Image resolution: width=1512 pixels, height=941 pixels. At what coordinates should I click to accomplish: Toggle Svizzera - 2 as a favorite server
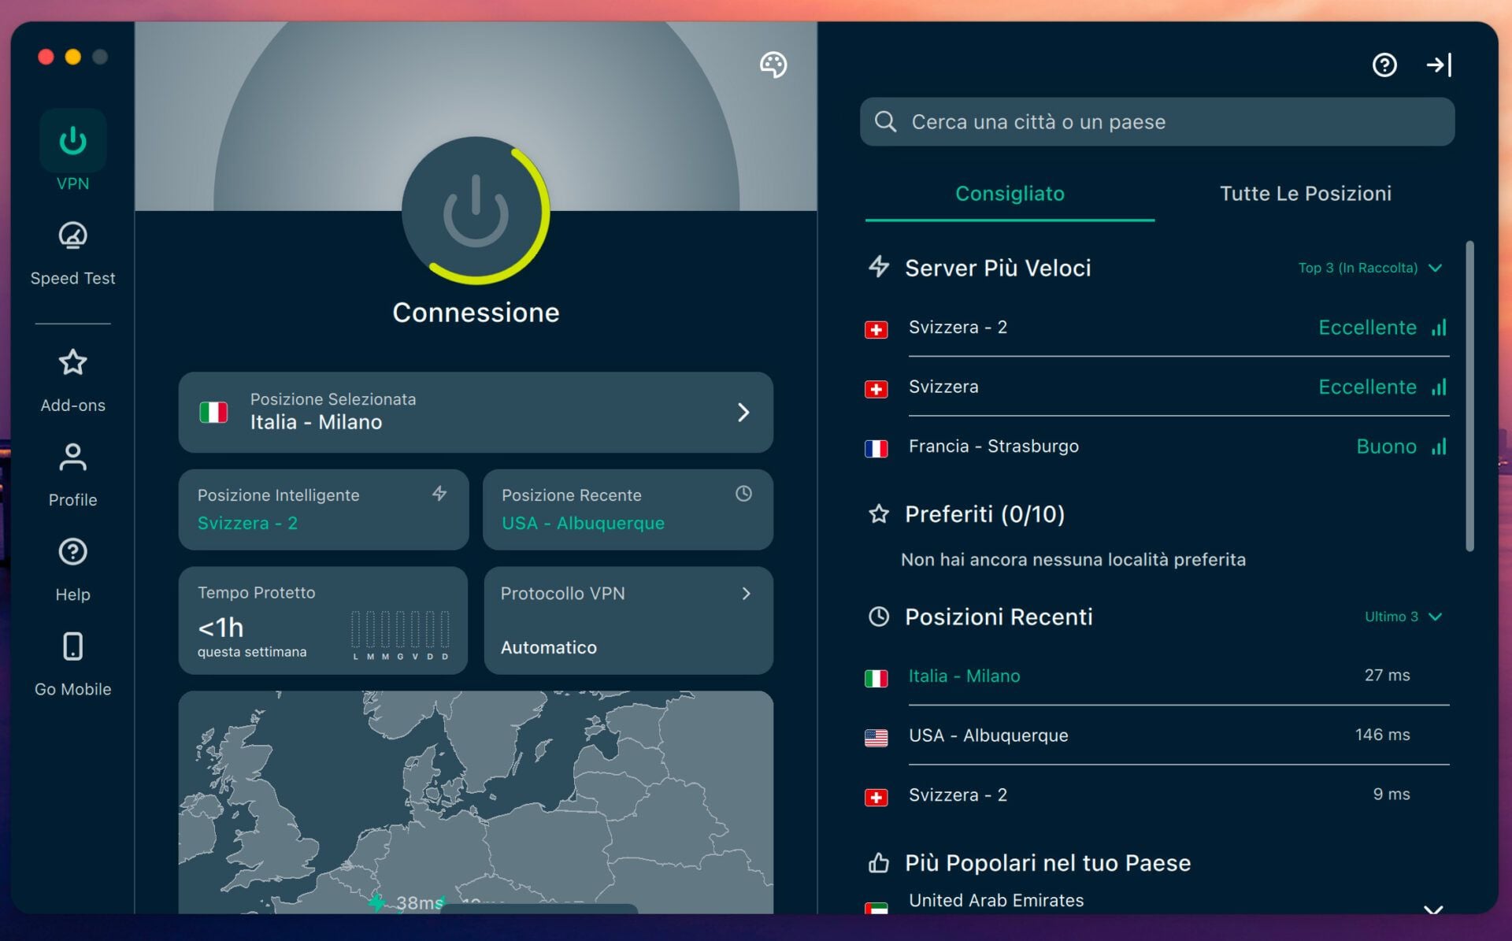point(958,327)
